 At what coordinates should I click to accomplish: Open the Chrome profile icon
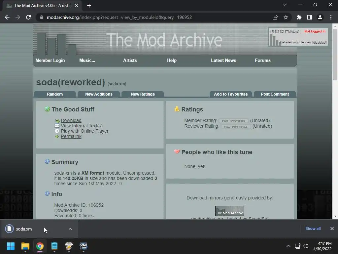point(320,17)
